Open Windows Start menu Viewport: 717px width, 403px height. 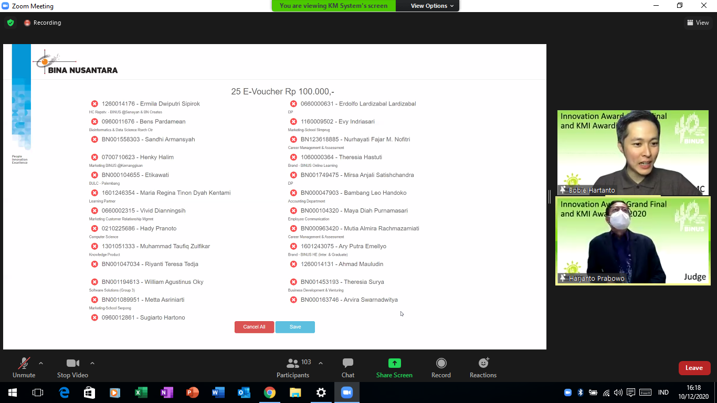pos(12,393)
